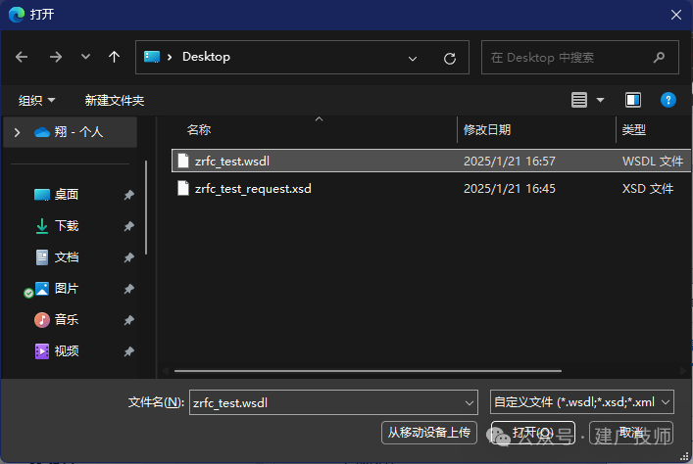
Task: Click date 2025/1/21 16:45 cell
Action: click(509, 189)
